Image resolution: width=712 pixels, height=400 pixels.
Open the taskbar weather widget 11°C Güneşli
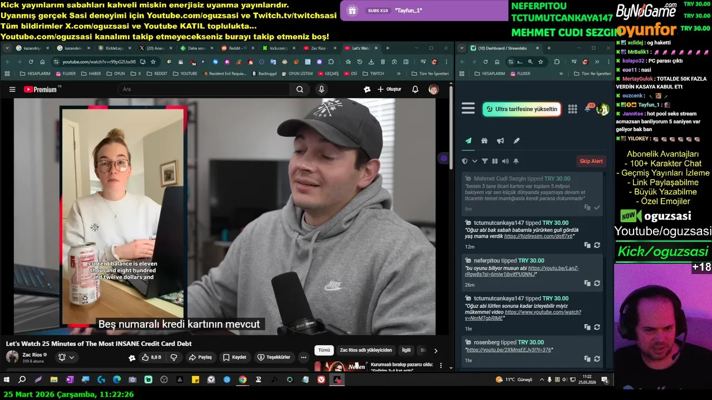[514, 380]
